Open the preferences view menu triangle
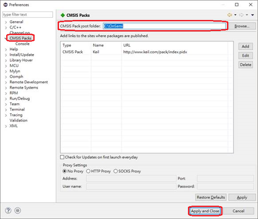This screenshot has width=258, height=219. 253,15
